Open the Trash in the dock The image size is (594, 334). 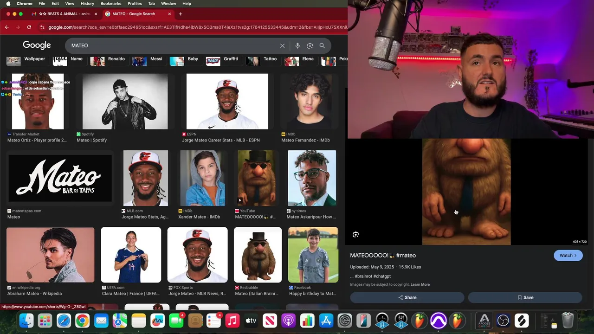(568, 321)
